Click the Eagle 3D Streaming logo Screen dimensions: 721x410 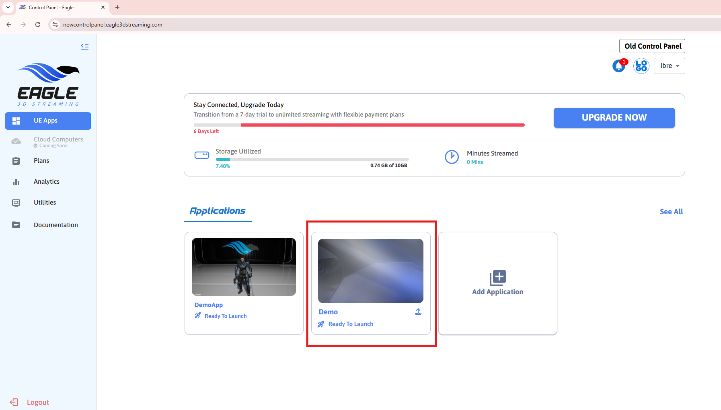(48, 85)
